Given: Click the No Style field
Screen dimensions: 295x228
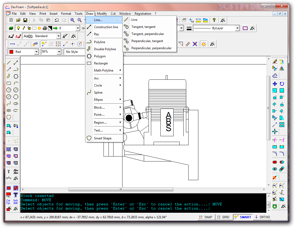Looking at the screenshot, I should pyautogui.click(x=75, y=52).
